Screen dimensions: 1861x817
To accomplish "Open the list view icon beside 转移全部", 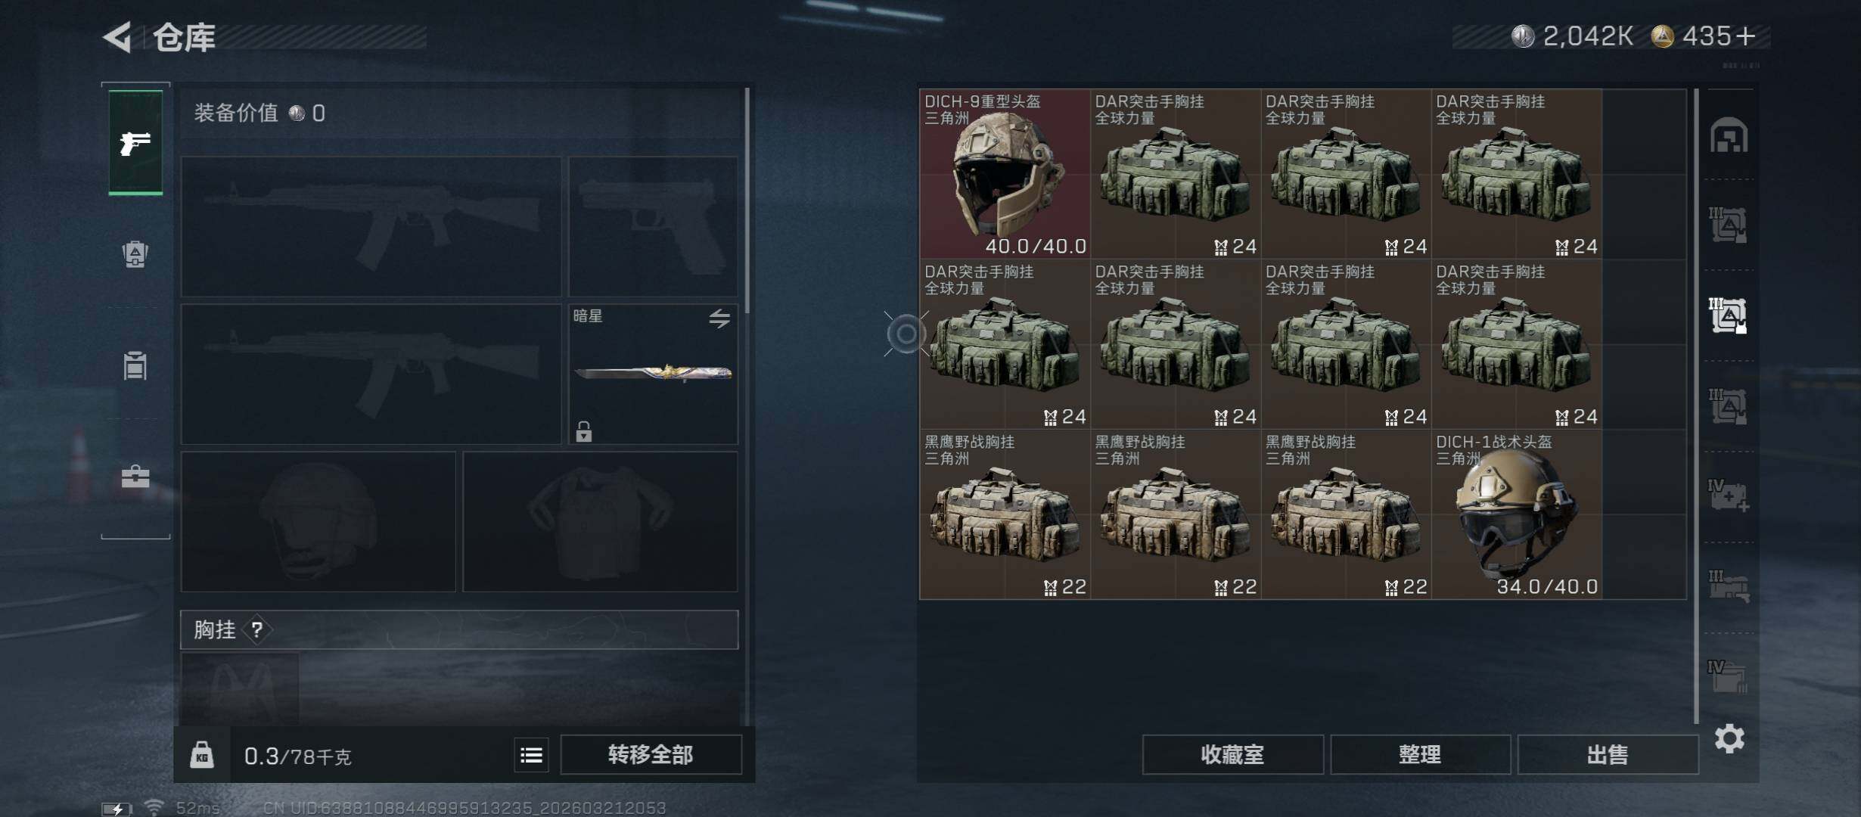I will pos(531,755).
